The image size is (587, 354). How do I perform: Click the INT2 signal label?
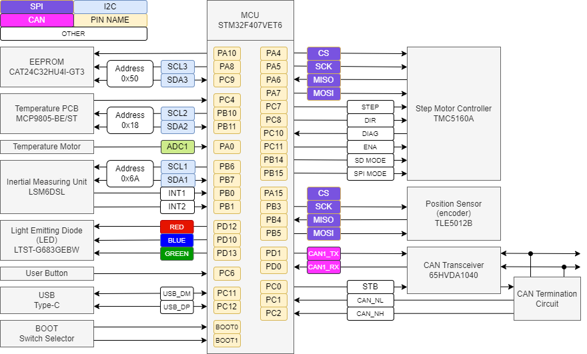tap(177, 207)
